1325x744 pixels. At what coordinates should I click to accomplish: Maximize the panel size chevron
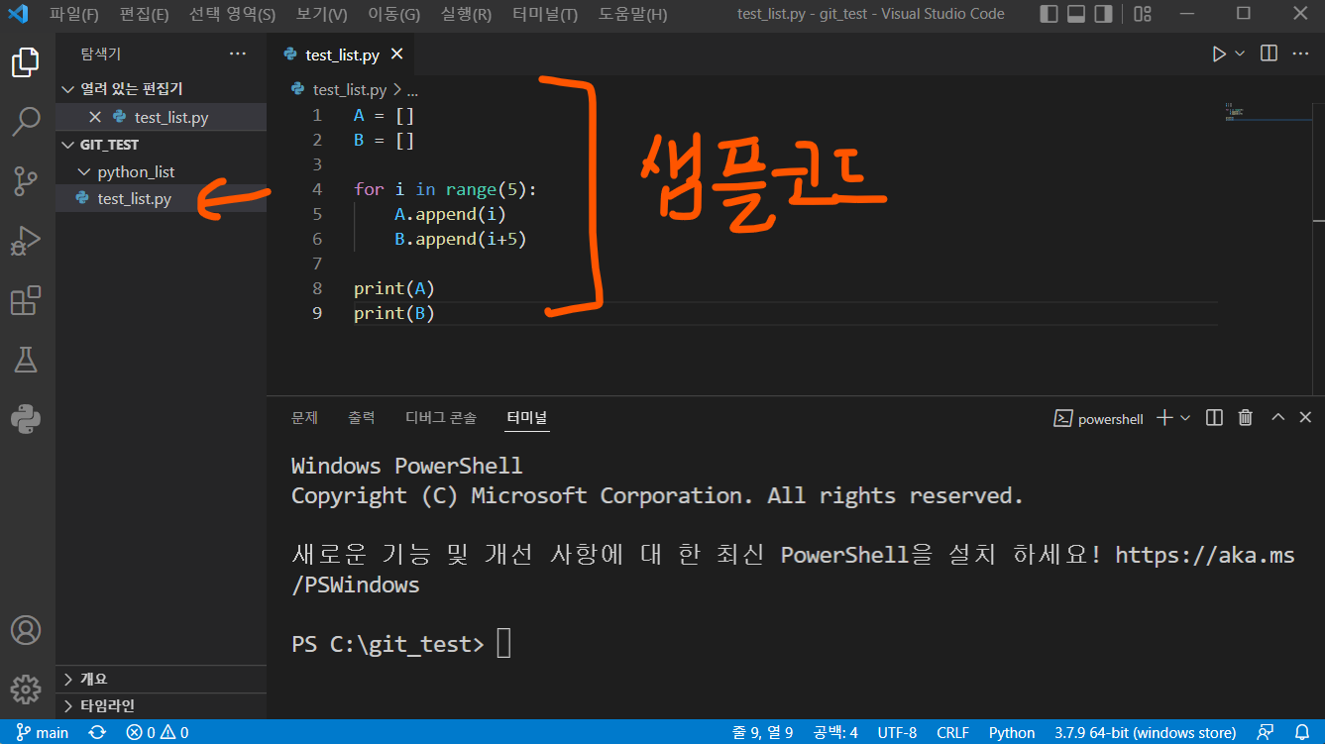point(1278,418)
